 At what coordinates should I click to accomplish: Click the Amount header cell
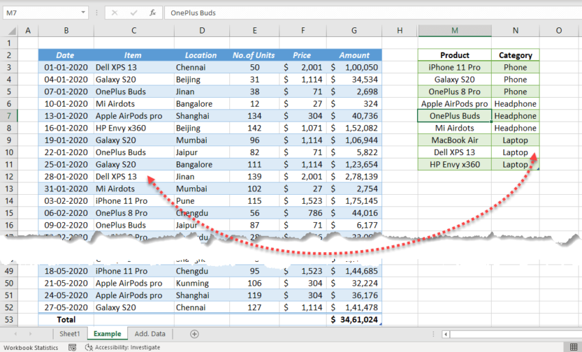click(354, 55)
